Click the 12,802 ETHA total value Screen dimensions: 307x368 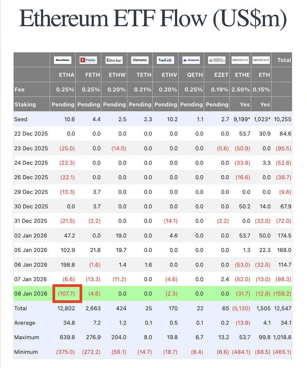click(66, 308)
